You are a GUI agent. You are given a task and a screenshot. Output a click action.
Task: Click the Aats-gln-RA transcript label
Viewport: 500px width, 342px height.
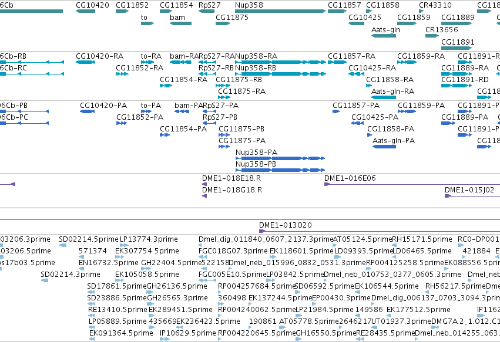click(392, 92)
